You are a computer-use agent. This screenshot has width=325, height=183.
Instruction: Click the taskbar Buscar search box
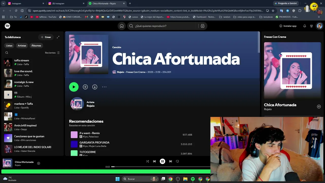coord(140,179)
